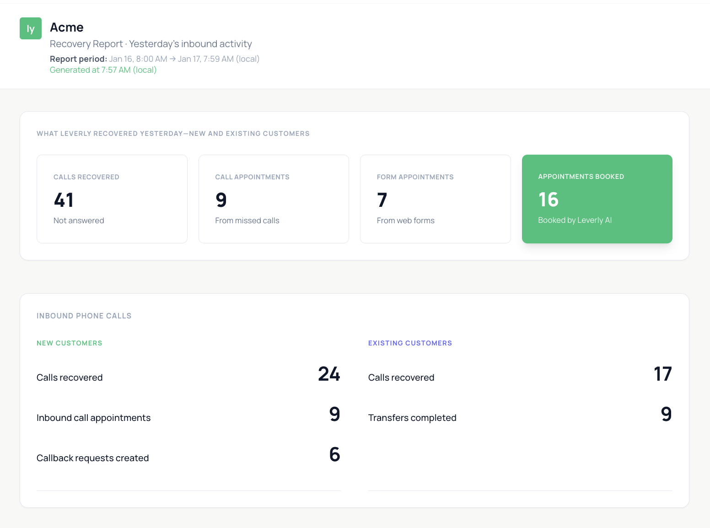This screenshot has width=710, height=528.
Task: Click the Report period date range text
Action: pyautogui.click(x=154, y=59)
